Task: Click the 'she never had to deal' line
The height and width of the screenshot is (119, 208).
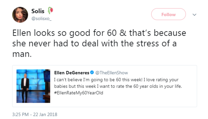Action: click(94, 43)
